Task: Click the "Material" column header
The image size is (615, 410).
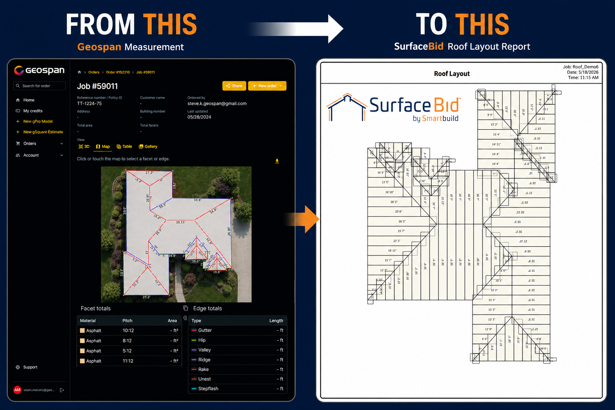Action: [88, 321]
